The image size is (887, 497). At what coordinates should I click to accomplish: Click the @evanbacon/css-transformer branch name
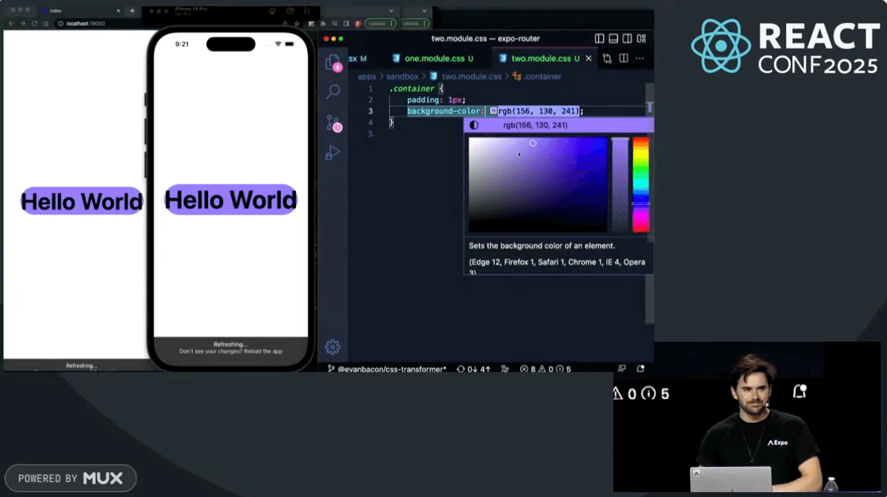click(391, 369)
